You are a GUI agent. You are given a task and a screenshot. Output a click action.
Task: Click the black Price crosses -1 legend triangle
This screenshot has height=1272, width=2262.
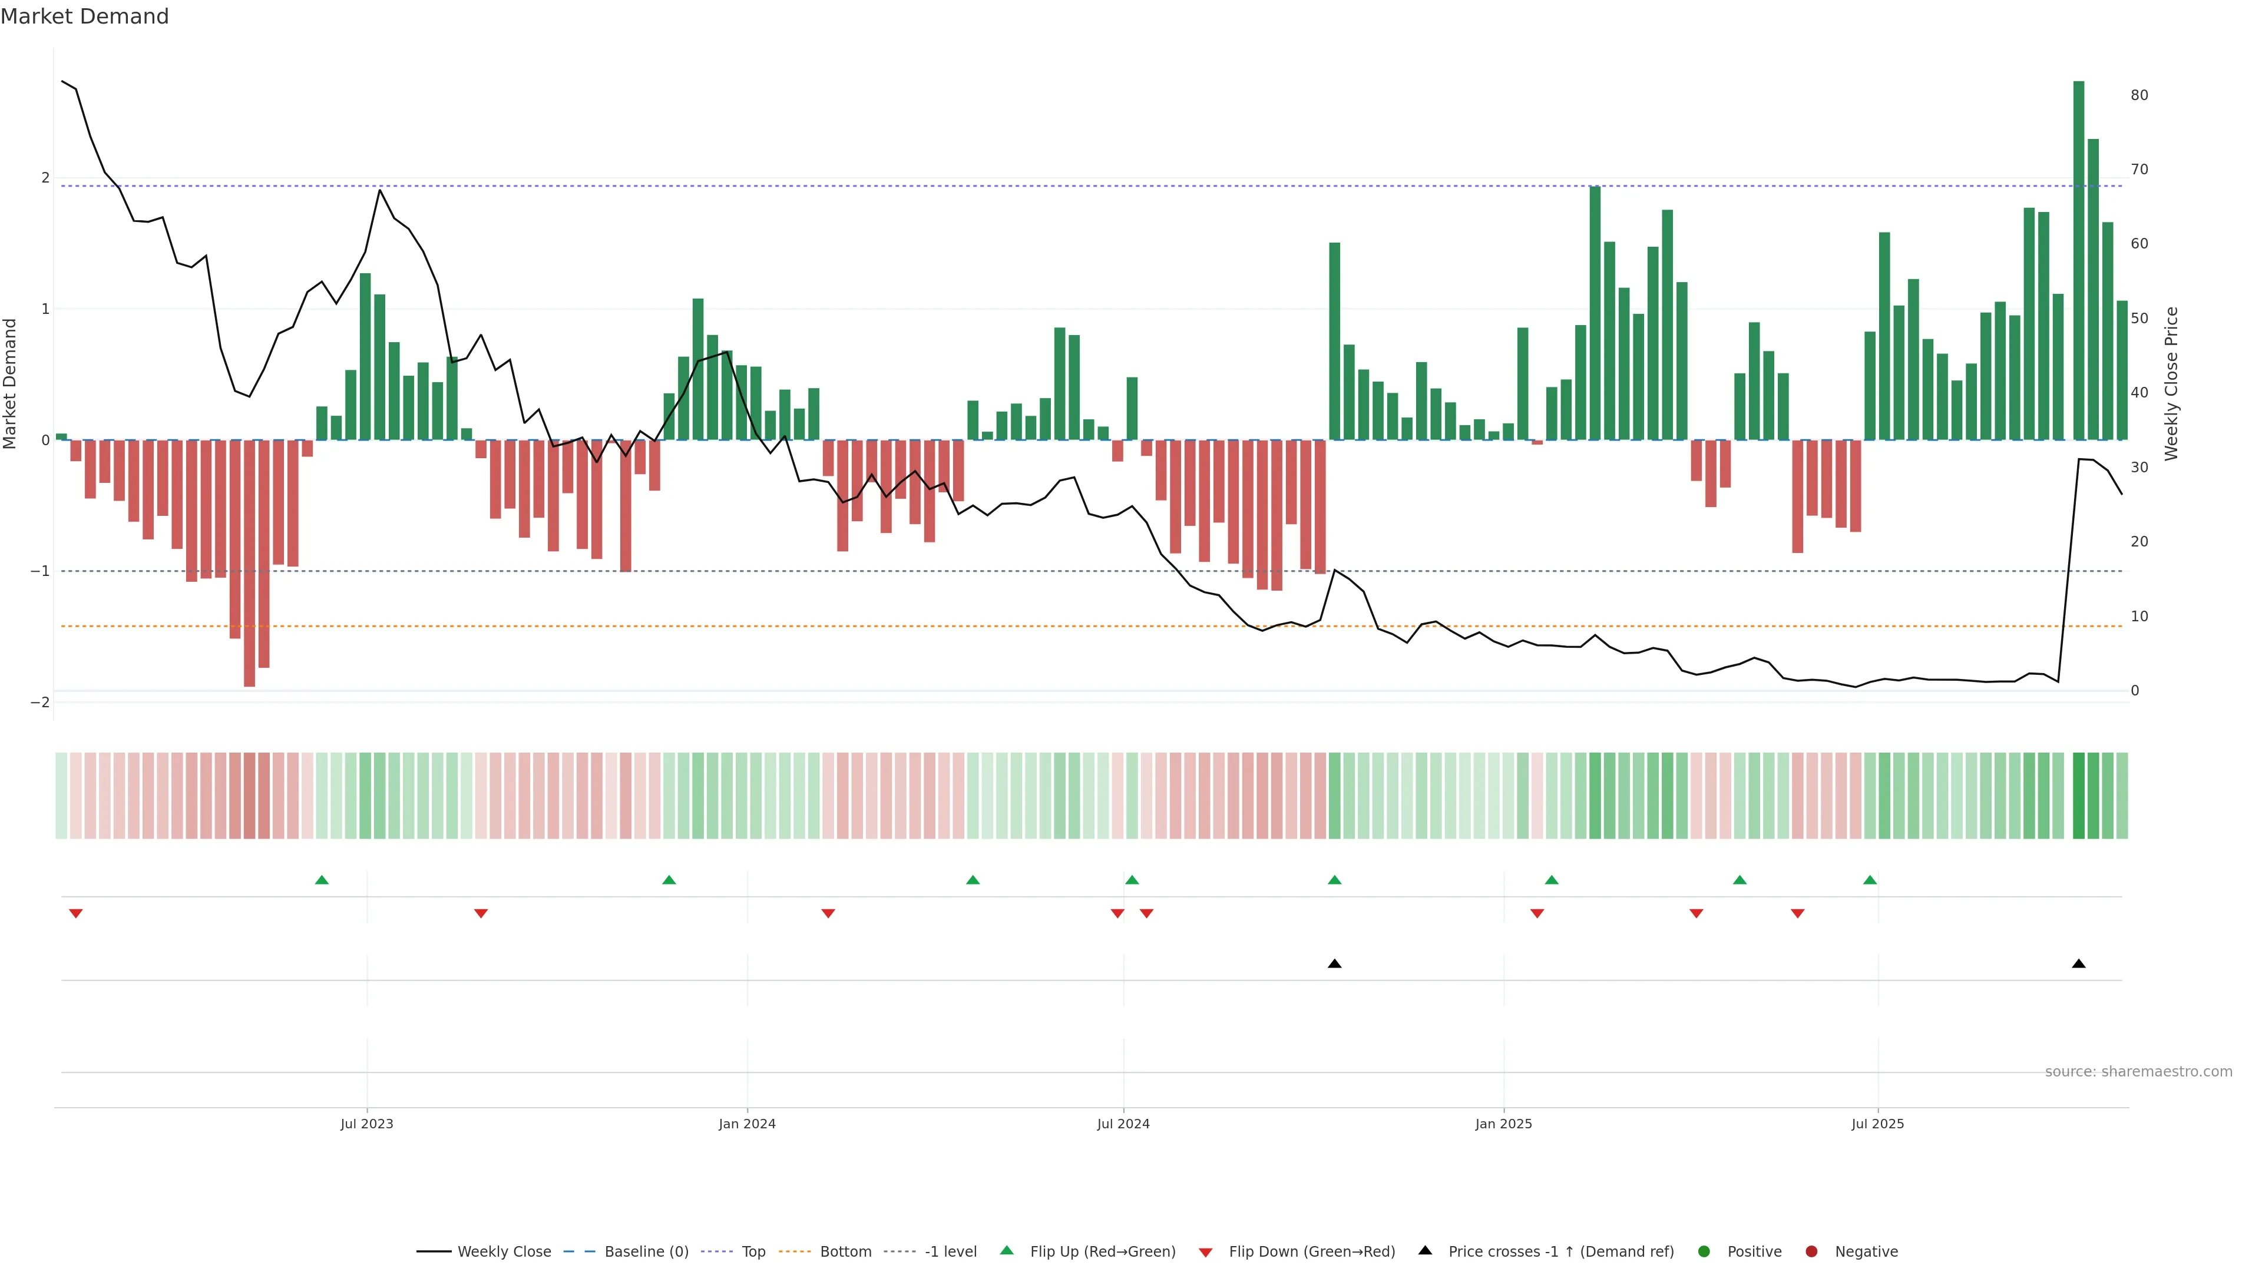(x=1425, y=1250)
